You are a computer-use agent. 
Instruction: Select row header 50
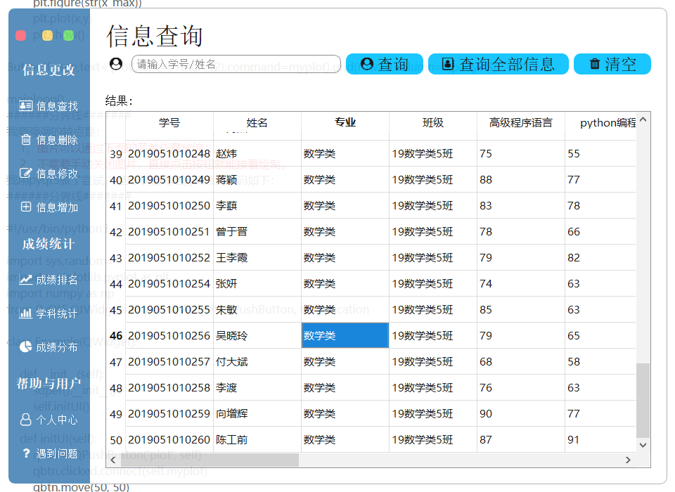[116, 440]
